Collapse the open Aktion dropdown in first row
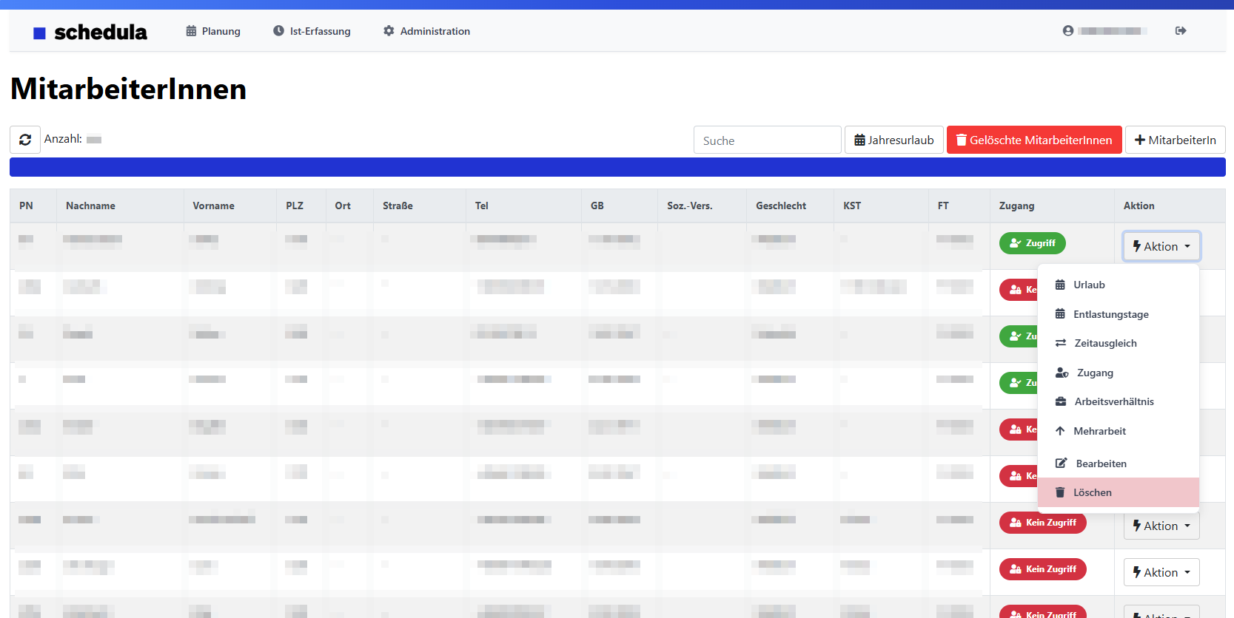 coord(1161,247)
